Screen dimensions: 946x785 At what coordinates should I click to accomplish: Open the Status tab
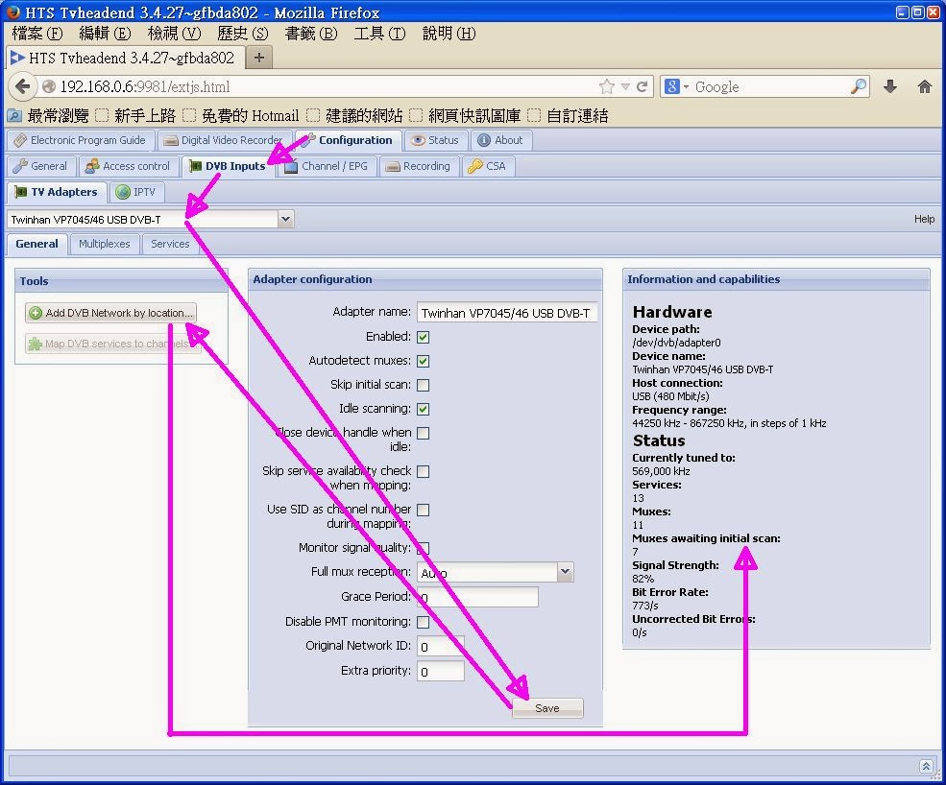[435, 140]
